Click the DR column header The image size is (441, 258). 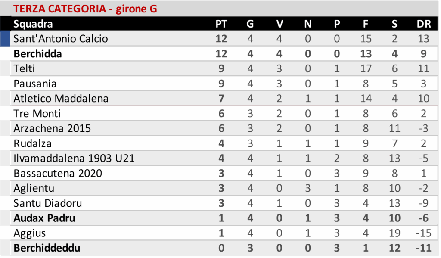(x=424, y=24)
